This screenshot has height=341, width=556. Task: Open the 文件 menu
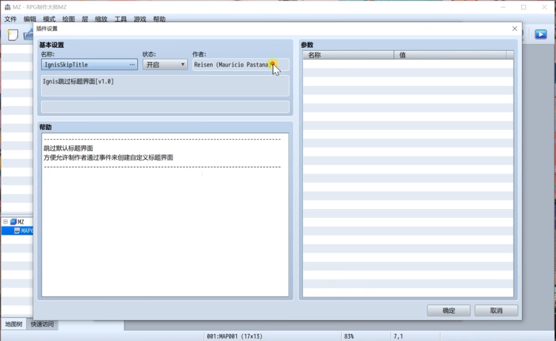[10, 19]
